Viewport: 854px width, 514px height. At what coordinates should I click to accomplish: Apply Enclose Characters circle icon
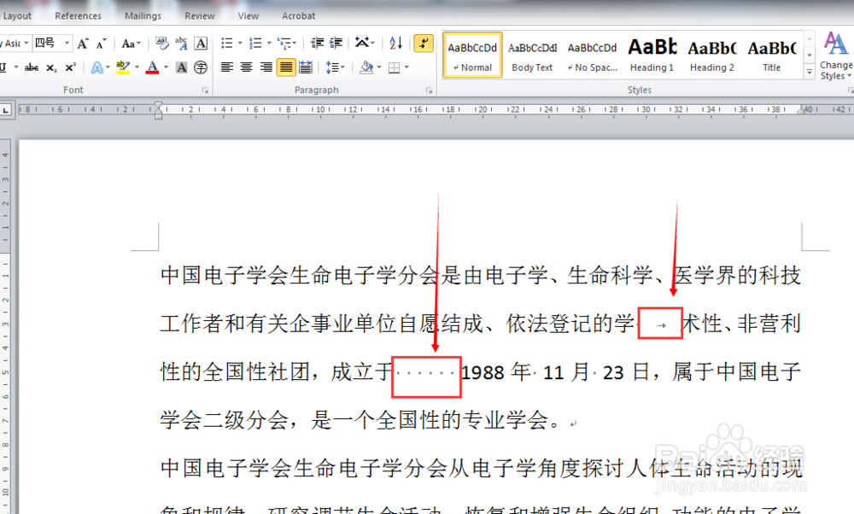pos(201,67)
